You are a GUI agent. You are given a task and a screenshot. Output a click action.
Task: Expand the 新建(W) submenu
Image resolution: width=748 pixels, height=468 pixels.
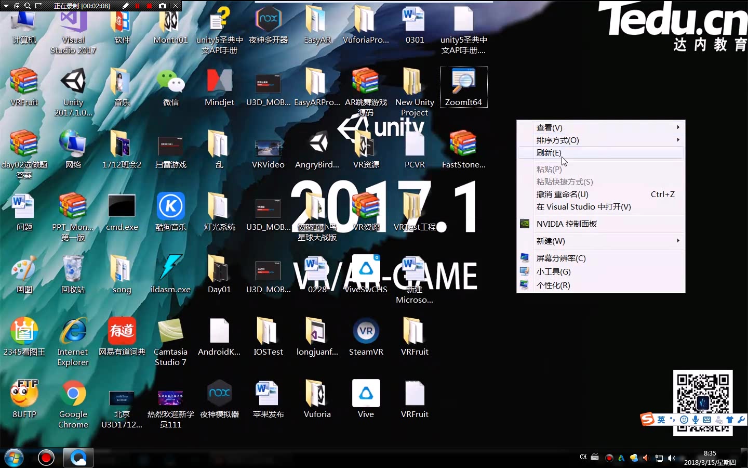552,241
